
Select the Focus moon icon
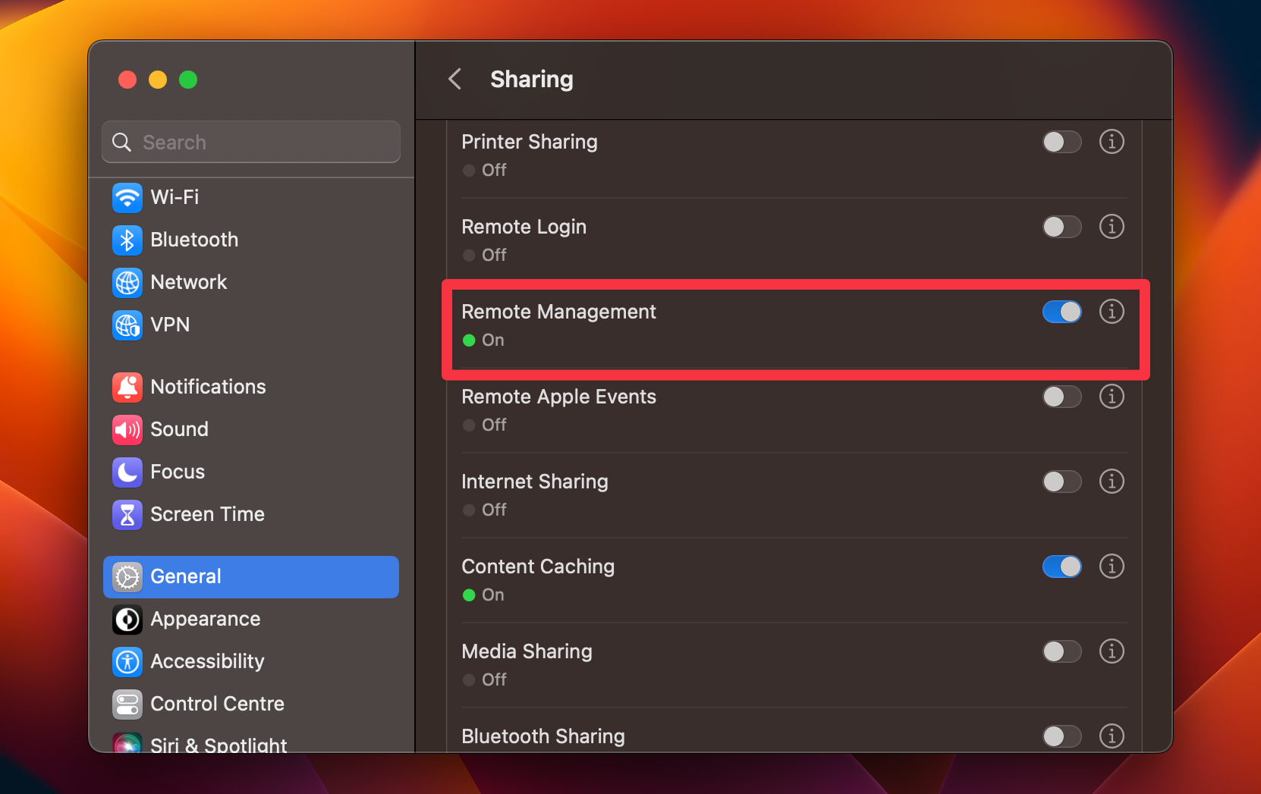127,472
